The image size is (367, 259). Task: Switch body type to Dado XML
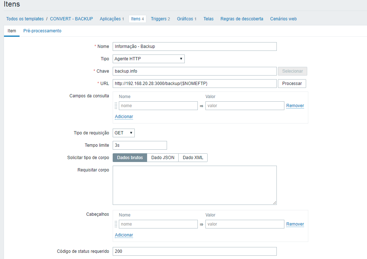[x=193, y=158]
